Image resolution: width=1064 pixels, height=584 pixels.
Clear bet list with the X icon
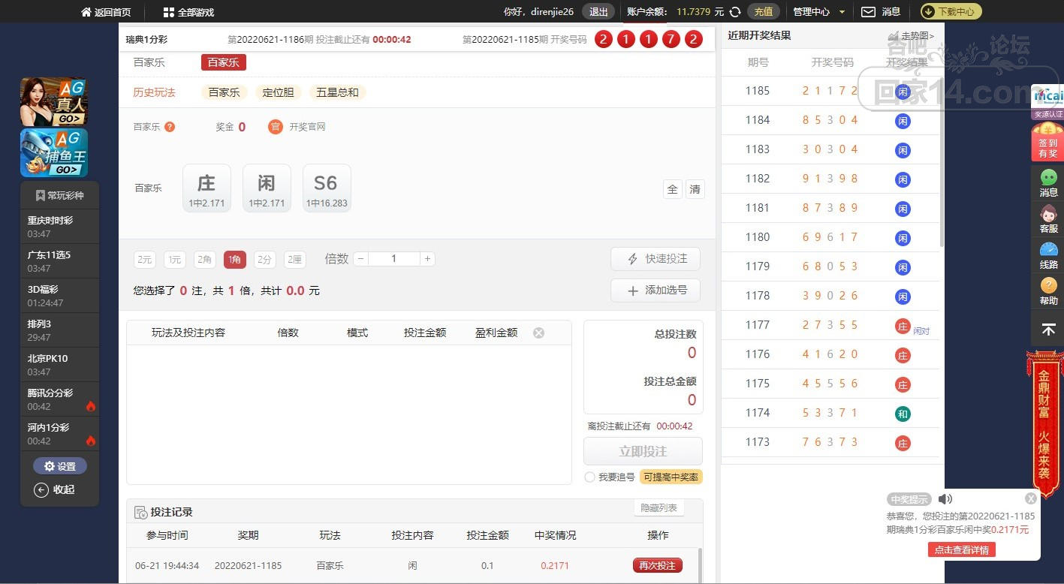point(538,333)
